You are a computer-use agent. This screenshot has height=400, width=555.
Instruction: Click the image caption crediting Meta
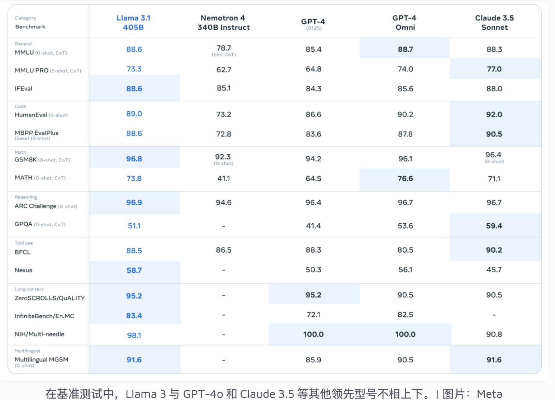point(274,394)
